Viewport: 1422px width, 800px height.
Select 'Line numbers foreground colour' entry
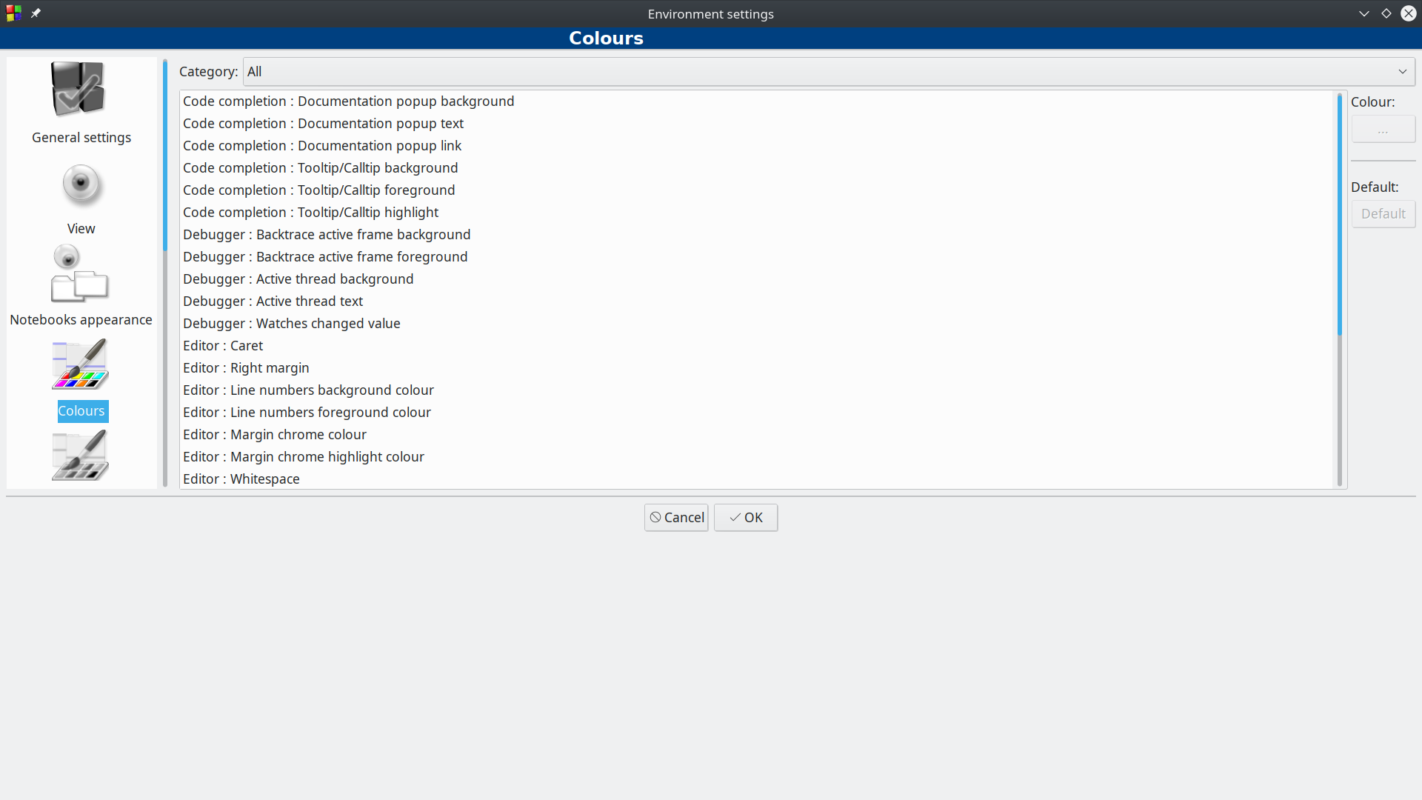pyautogui.click(x=755, y=413)
